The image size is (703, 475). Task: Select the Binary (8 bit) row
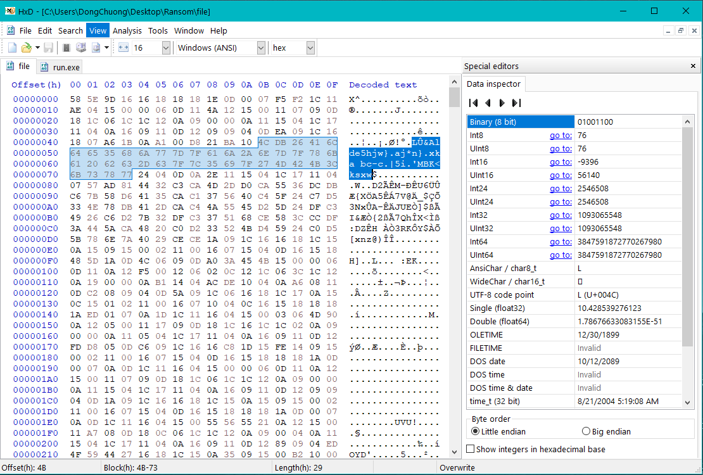click(x=574, y=122)
